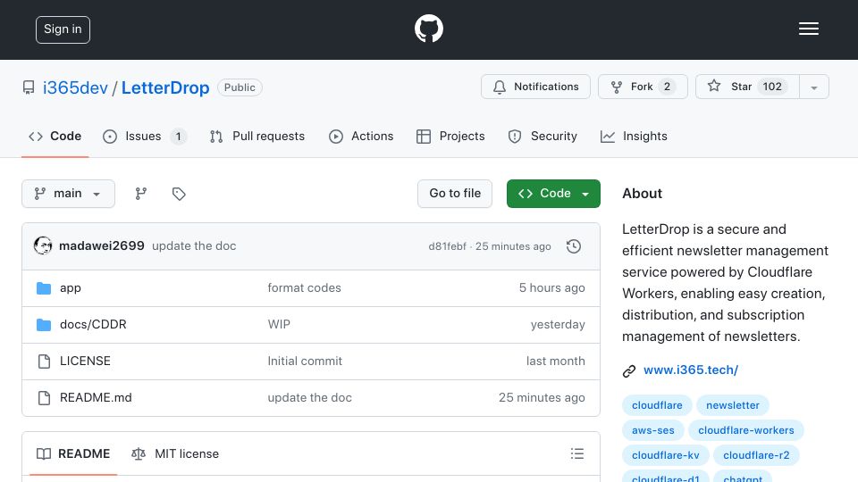858x482 pixels.
Task: Open the LICENSE file
Action: pos(86,361)
